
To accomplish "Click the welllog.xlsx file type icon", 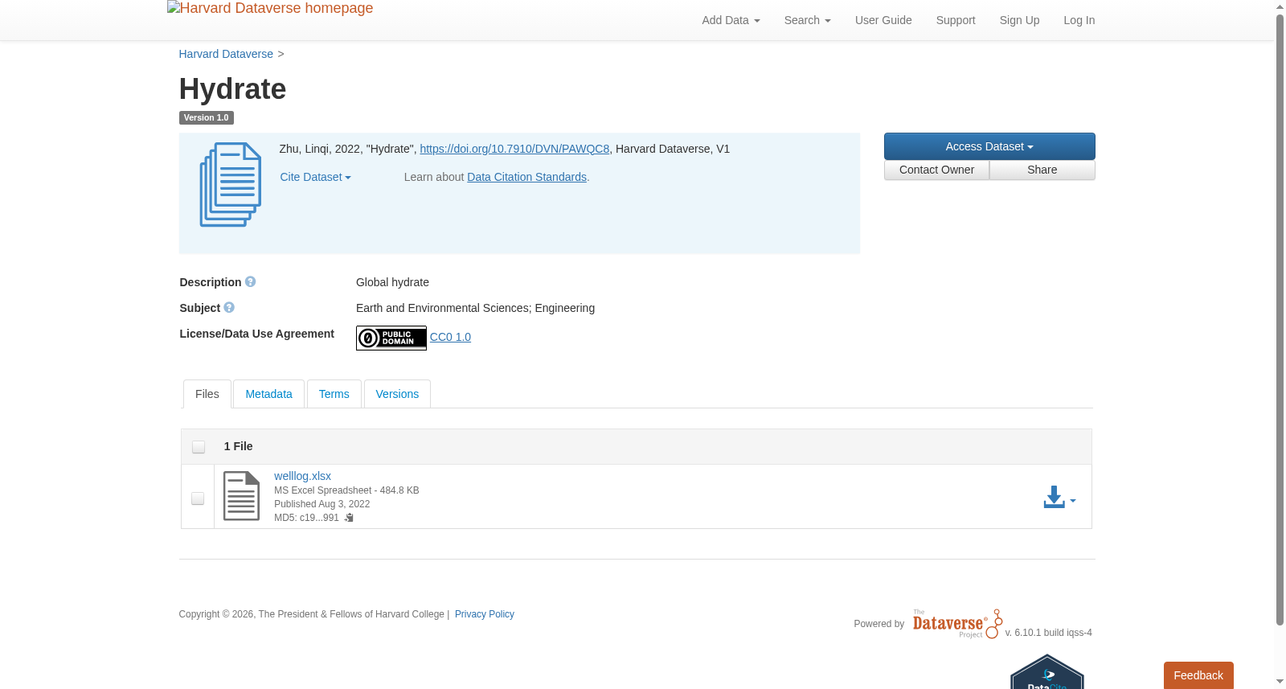I will (x=241, y=496).
